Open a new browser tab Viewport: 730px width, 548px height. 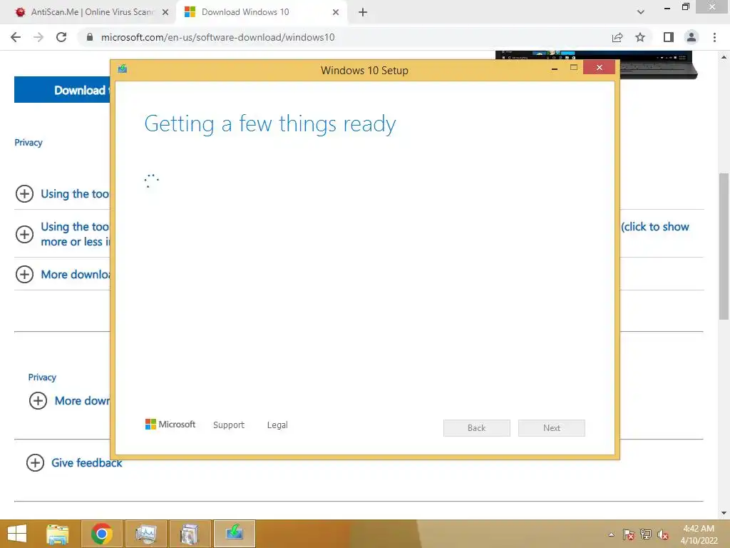pos(363,12)
